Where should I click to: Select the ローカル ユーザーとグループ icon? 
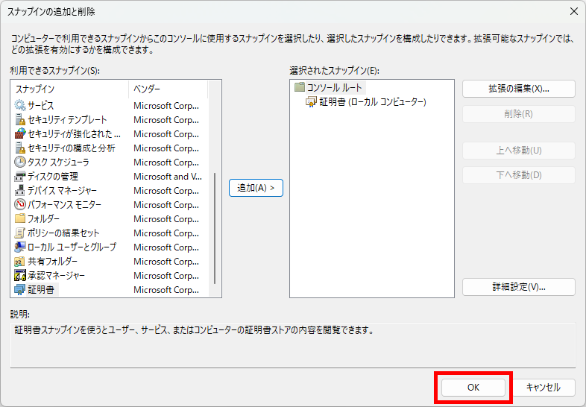coord(20,247)
